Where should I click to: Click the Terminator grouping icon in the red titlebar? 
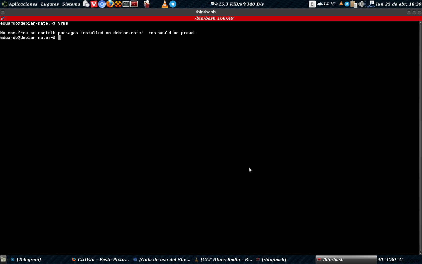(x=3, y=18)
